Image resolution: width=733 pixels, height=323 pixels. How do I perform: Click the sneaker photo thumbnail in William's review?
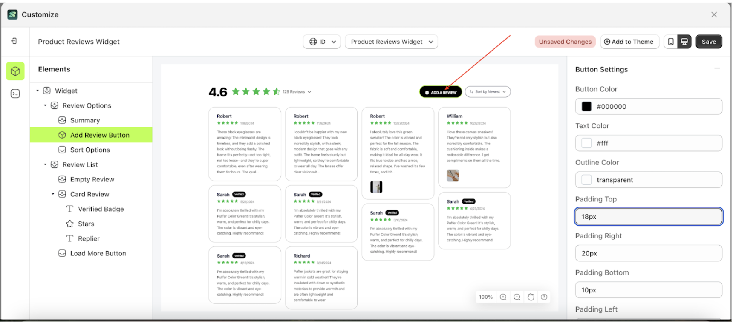tap(453, 176)
